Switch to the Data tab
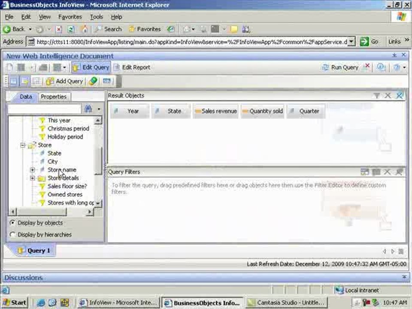This screenshot has height=309, width=412. pyautogui.click(x=26, y=97)
